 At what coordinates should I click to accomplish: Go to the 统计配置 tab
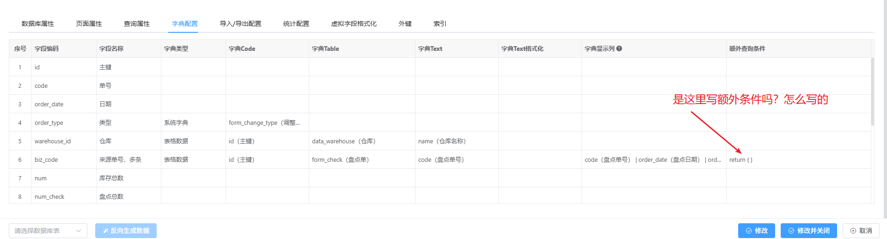[x=296, y=24]
